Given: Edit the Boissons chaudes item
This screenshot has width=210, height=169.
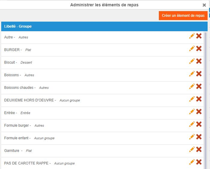Looking at the screenshot, I should pyautogui.click(x=192, y=86).
